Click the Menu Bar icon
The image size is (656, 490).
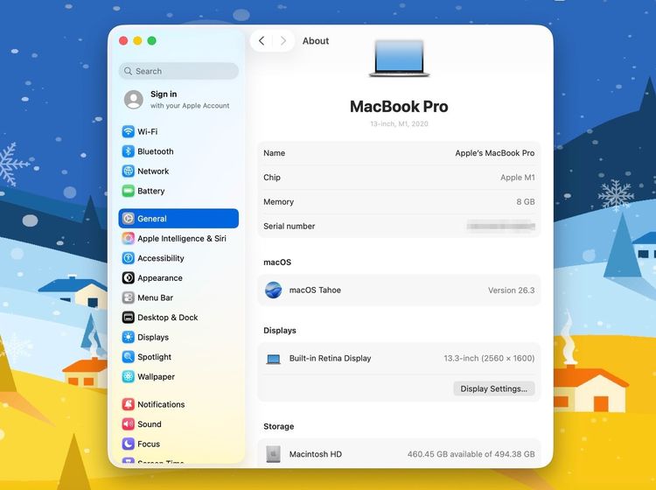click(128, 297)
